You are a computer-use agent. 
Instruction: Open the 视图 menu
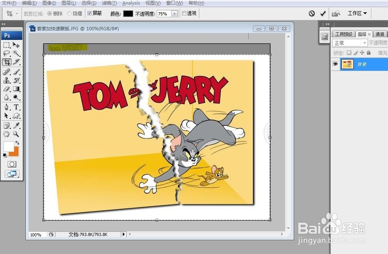point(153,3)
